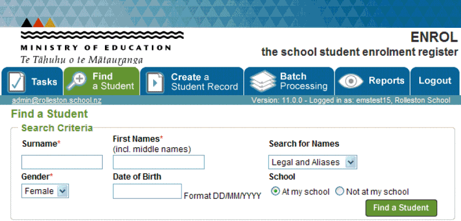Focus the Surname input field
461x221 pixels.
point(61,162)
